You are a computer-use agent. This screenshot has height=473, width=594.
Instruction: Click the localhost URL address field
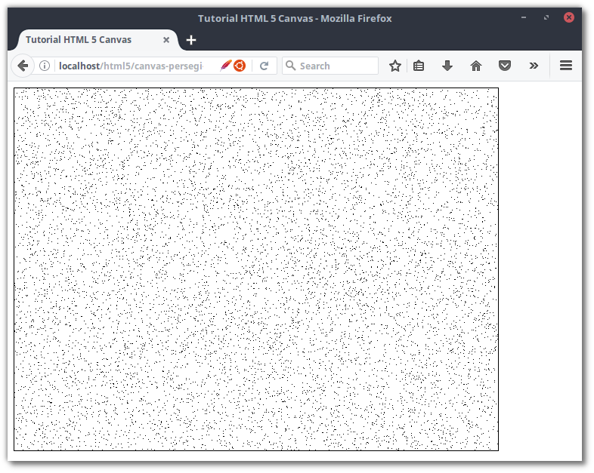tap(130, 66)
